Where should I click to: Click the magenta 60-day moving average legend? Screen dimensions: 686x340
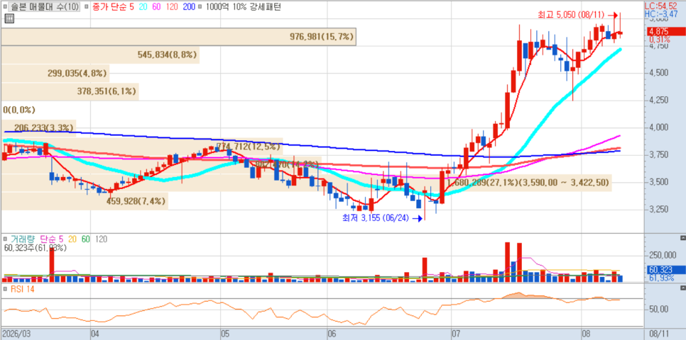(157, 7)
